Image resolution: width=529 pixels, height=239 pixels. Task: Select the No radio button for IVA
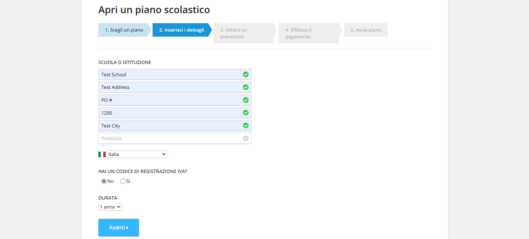coord(104,181)
